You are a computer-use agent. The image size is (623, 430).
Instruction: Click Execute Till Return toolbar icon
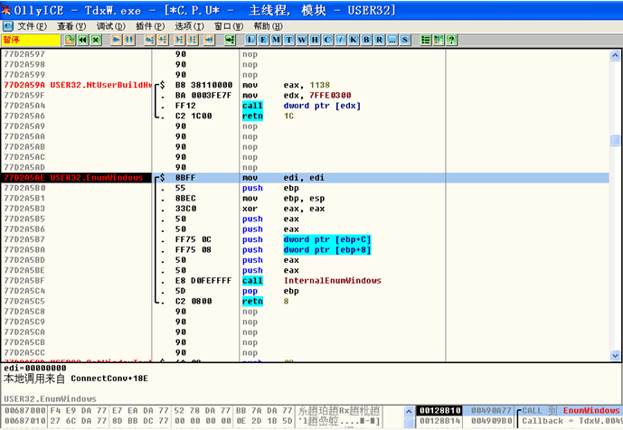pos(210,40)
